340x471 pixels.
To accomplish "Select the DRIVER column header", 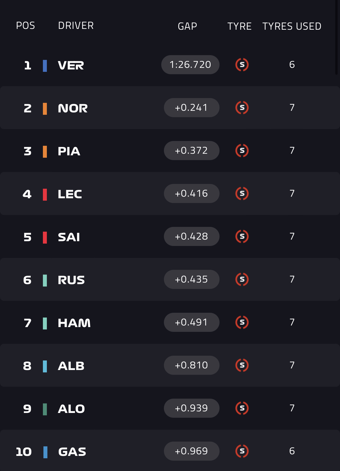I will 76,26.
